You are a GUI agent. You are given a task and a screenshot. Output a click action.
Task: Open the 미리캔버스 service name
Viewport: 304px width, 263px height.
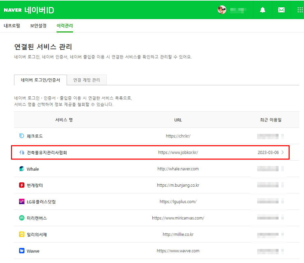click(x=37, y=218)
